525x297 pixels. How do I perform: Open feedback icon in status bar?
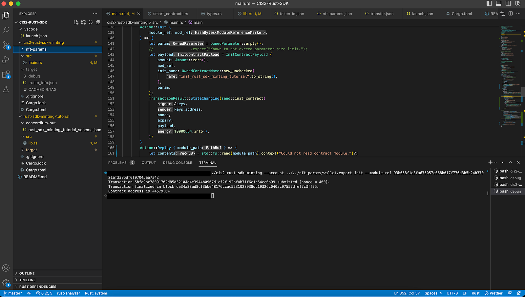(x=510, y=293)
